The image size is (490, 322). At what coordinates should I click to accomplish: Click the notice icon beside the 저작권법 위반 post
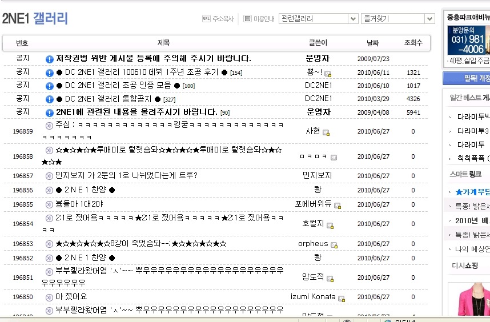click(50, 59)
